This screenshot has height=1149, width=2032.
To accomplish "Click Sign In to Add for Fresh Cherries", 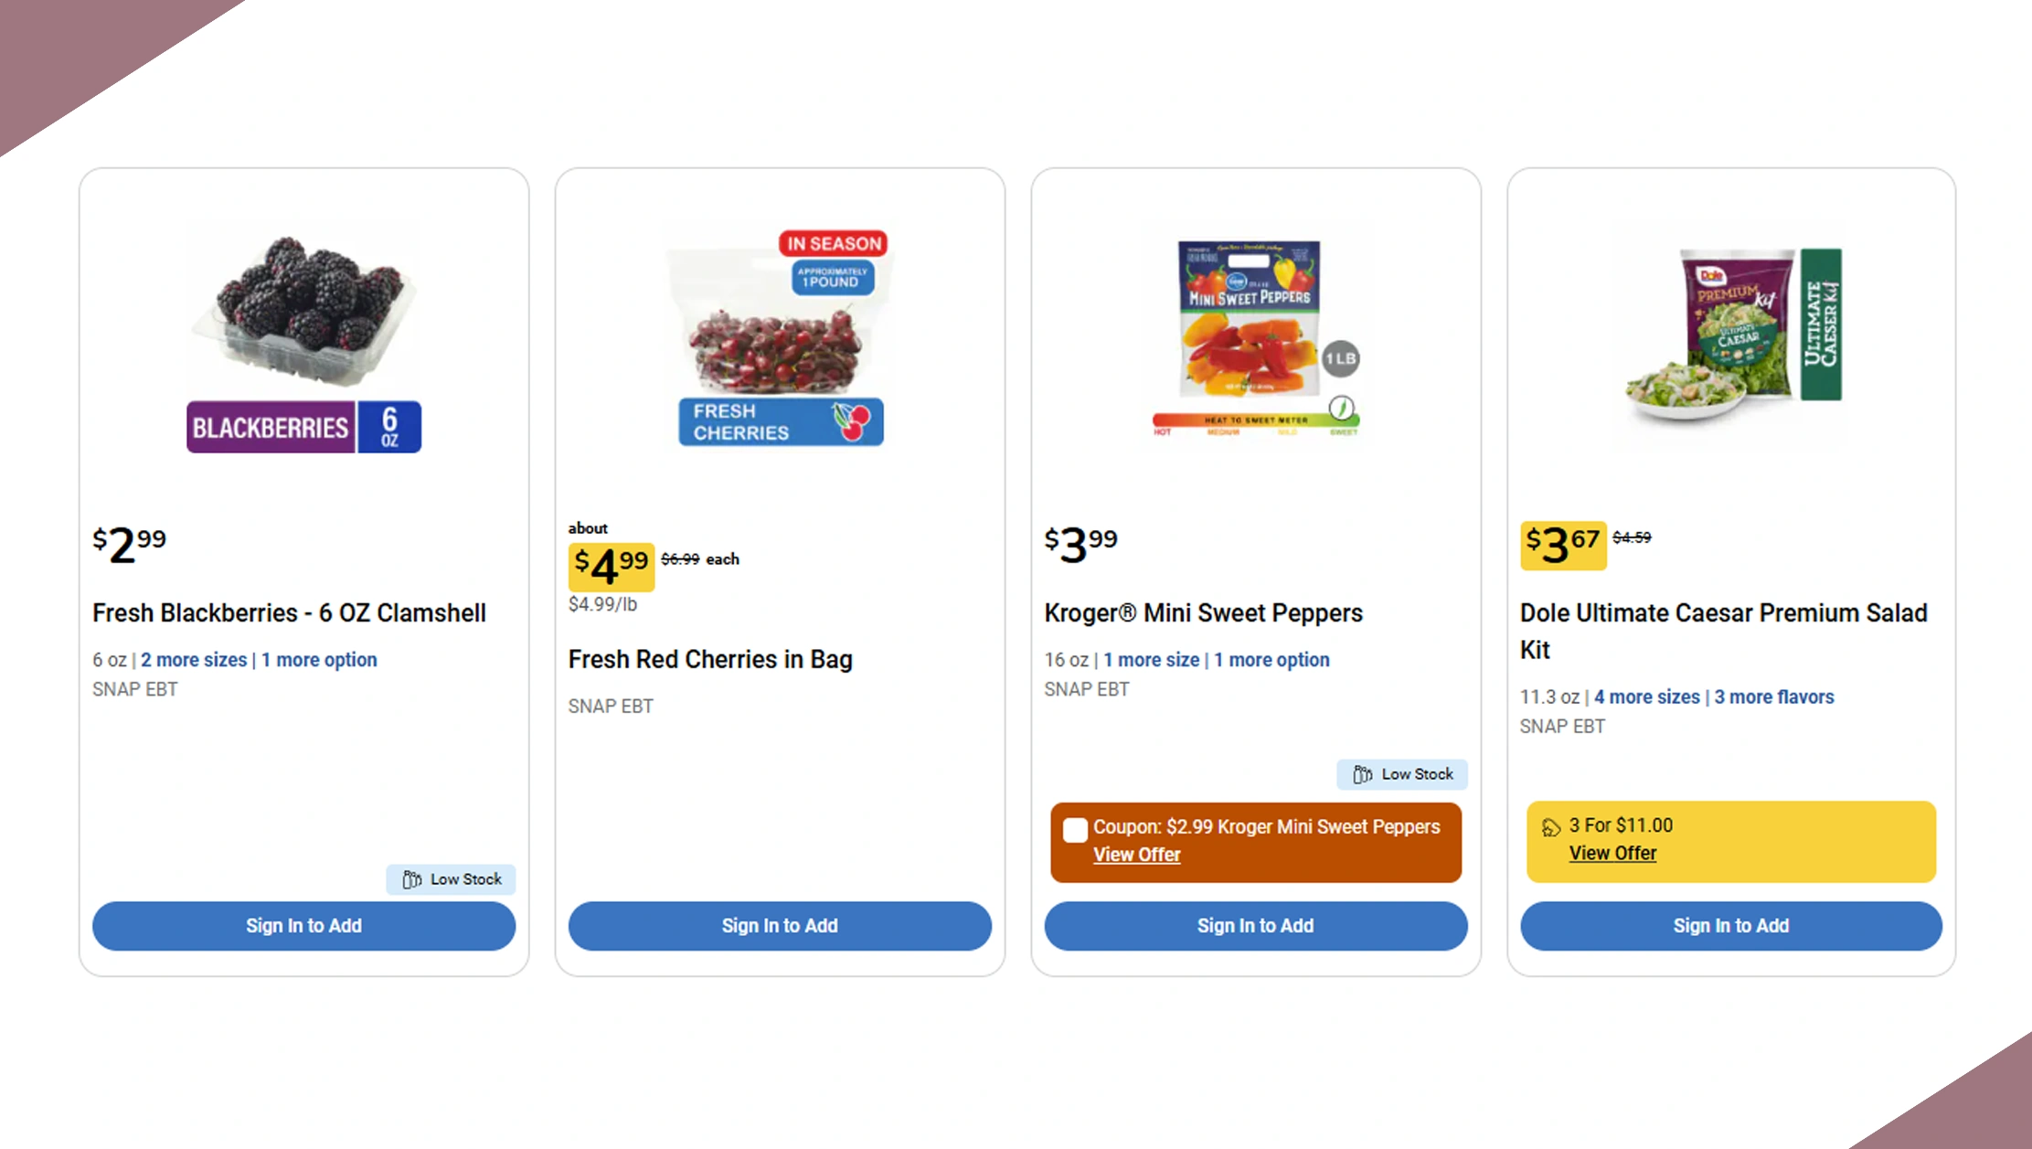I will pos(780,926).
